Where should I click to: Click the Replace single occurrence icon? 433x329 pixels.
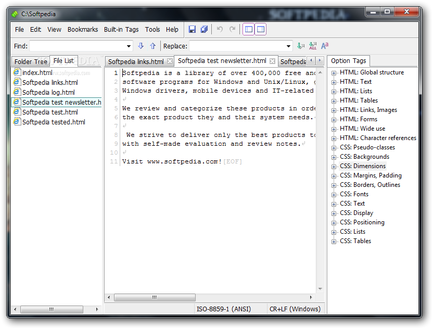click(x=300, y=46)
